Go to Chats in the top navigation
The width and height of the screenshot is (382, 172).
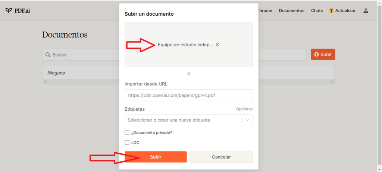click(x=317, y=11)
